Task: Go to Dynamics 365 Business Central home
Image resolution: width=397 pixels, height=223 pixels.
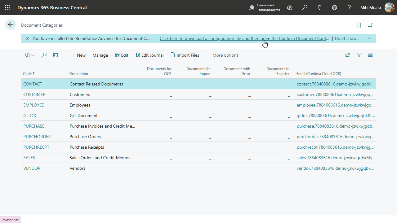Action: pos(52,7)
